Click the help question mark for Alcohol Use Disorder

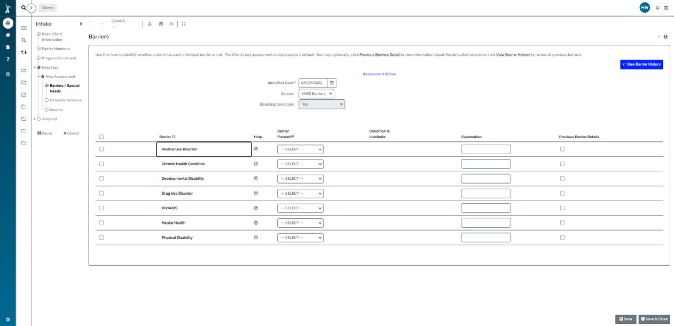(x=256, y=148)
